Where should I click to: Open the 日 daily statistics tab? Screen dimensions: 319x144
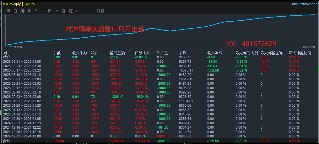pos(15,11)
